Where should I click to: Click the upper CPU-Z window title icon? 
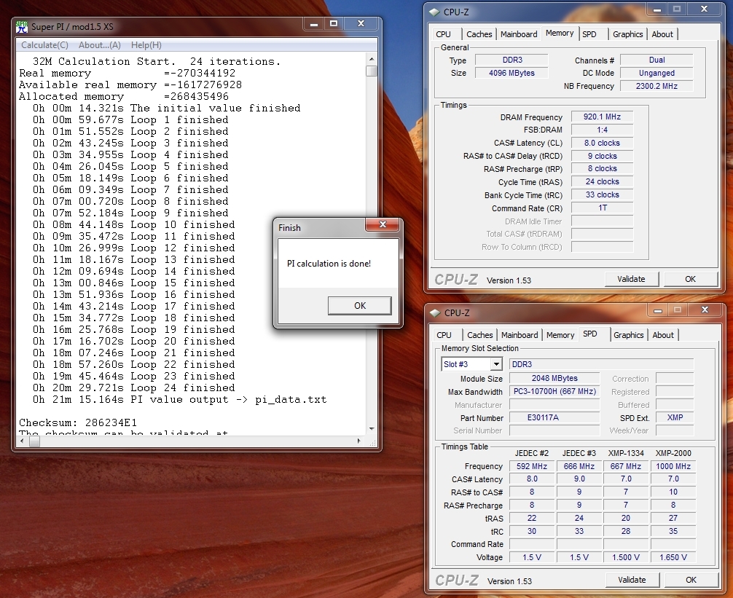coord(434,12)
